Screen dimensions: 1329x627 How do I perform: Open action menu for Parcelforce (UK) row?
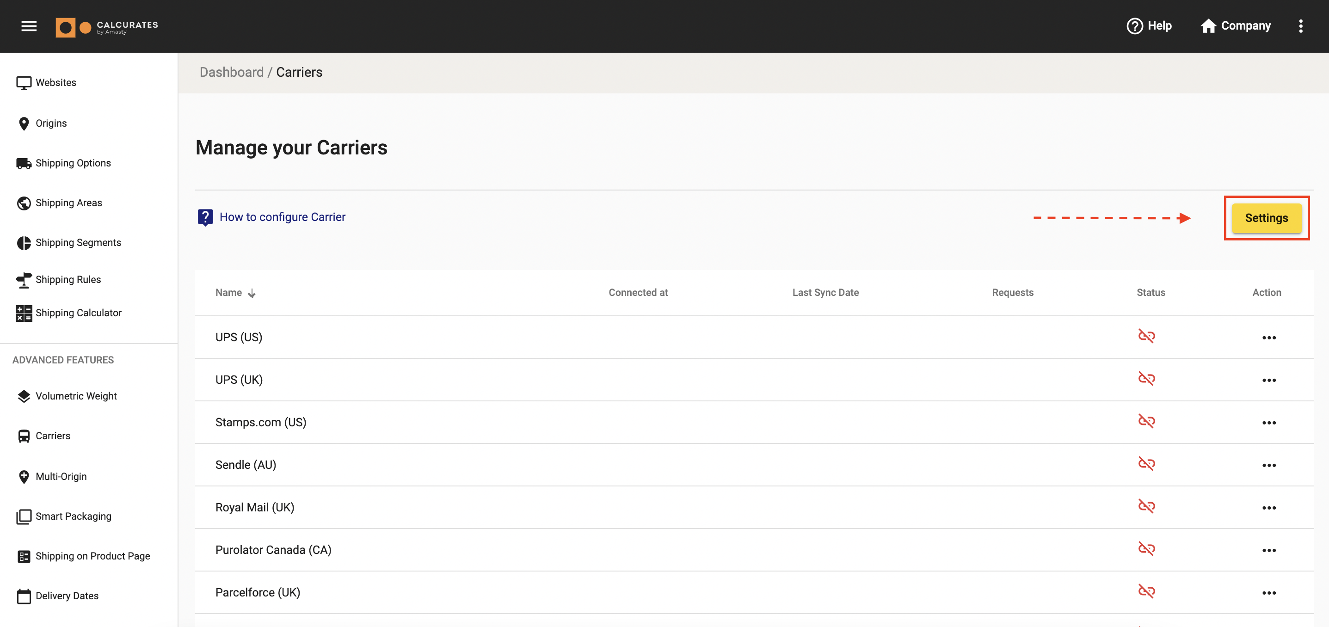coord(1268,593)
